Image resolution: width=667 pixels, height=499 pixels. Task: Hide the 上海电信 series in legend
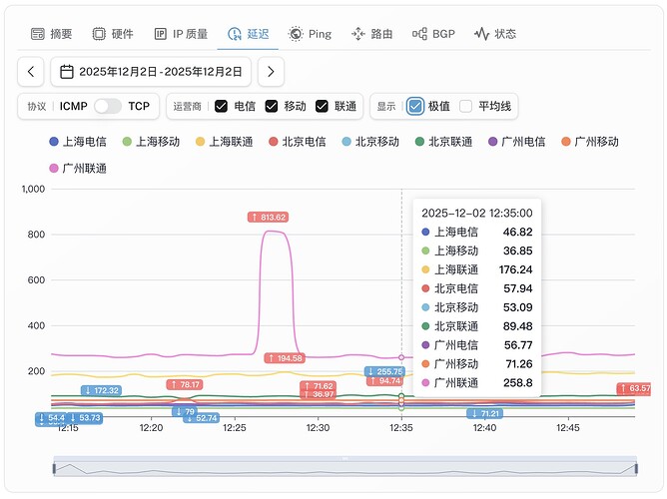click(78, 142)
